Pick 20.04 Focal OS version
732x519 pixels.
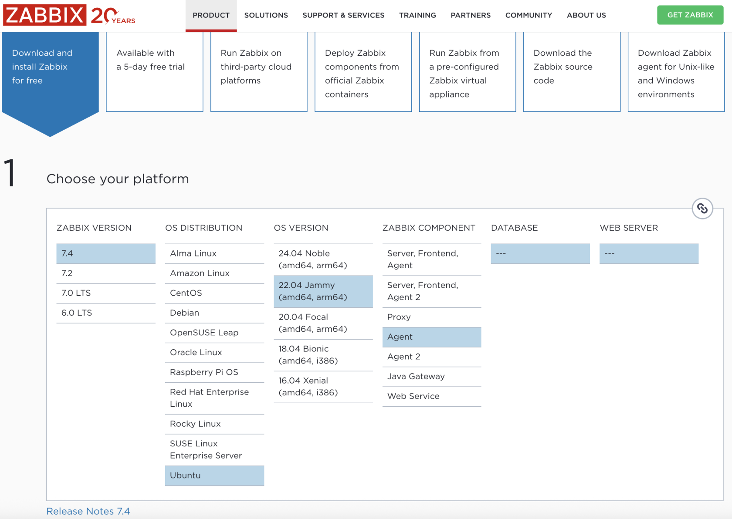pos(323,323)
